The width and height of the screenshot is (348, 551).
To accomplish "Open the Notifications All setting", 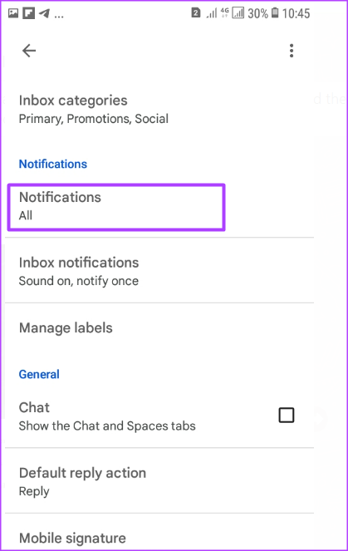I will pyautogui.click(x=116, y=207).
